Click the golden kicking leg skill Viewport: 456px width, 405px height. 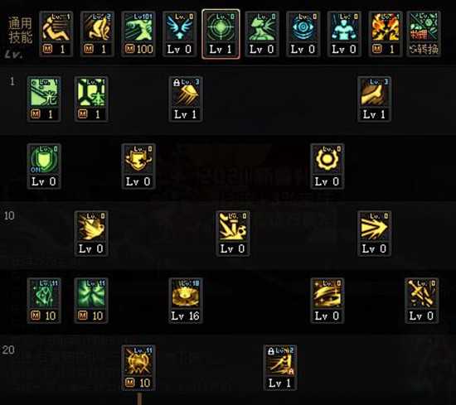(374, 99)
